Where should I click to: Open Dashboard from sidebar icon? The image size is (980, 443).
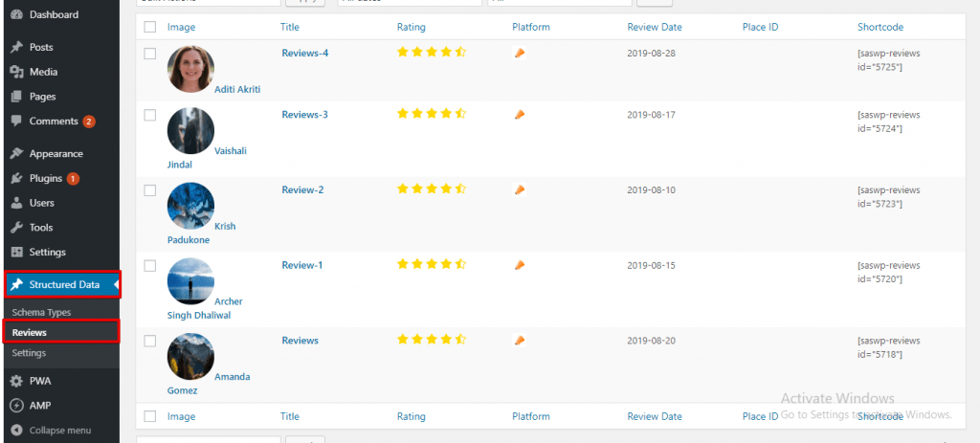click(x=17, y=14)
